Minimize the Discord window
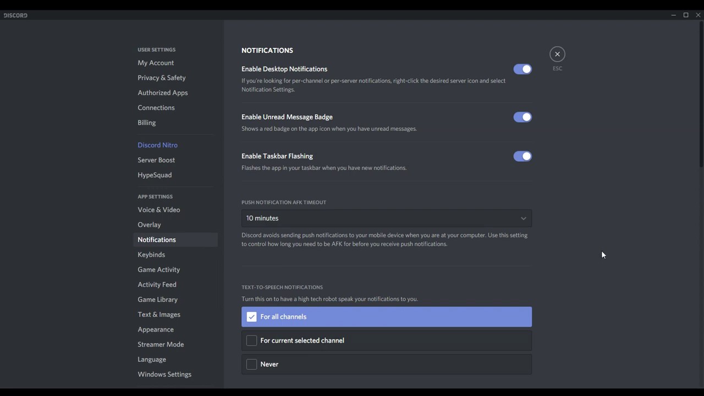 point(673,15)
